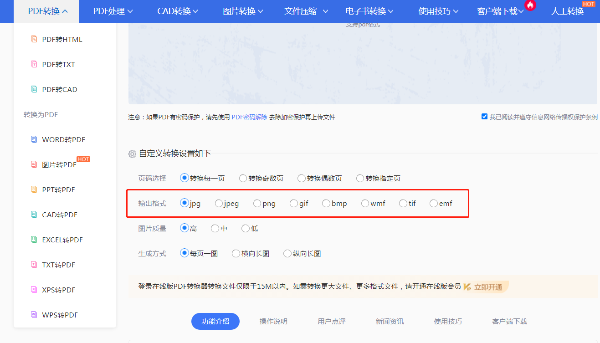Click the gear icon beside 自定义转换设置如下
The image size is (600, 343).
click(133, 154)
